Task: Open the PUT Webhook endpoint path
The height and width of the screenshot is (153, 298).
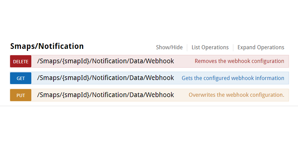Action: (x=105, y=95)
